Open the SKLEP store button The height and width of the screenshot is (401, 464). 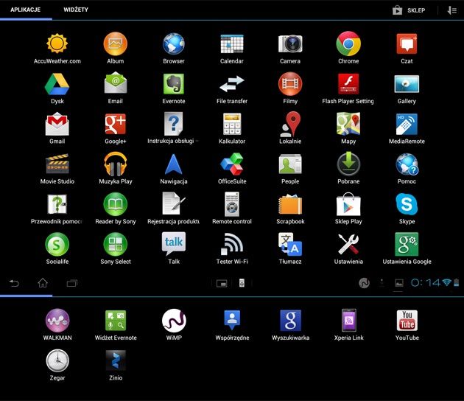click(409, 10)
